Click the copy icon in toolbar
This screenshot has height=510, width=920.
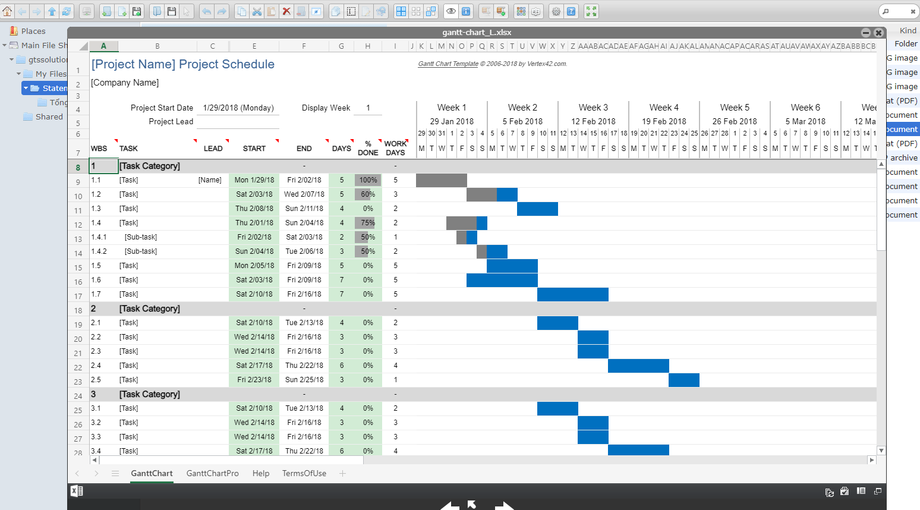[x=241, y=11]
